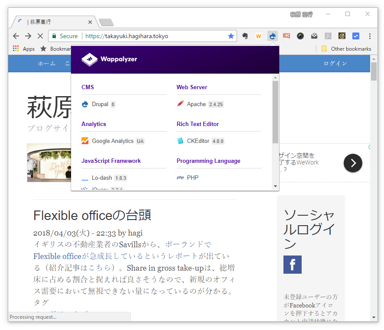Screen dimensions: 384x330
Task: Click the CKEditor icon
Action: point(180,141)
